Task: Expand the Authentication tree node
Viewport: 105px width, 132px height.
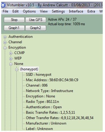Action: (5, 37)
